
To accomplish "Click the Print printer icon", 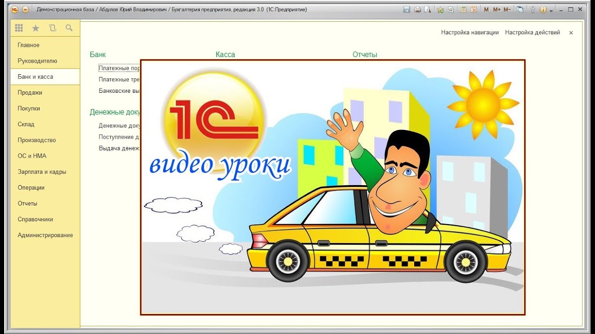I will click(x=417, y=9).
